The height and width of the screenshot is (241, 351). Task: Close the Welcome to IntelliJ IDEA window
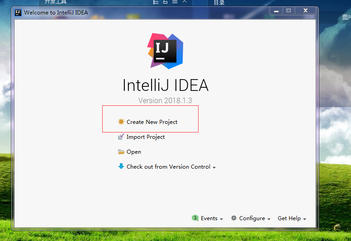305,10
